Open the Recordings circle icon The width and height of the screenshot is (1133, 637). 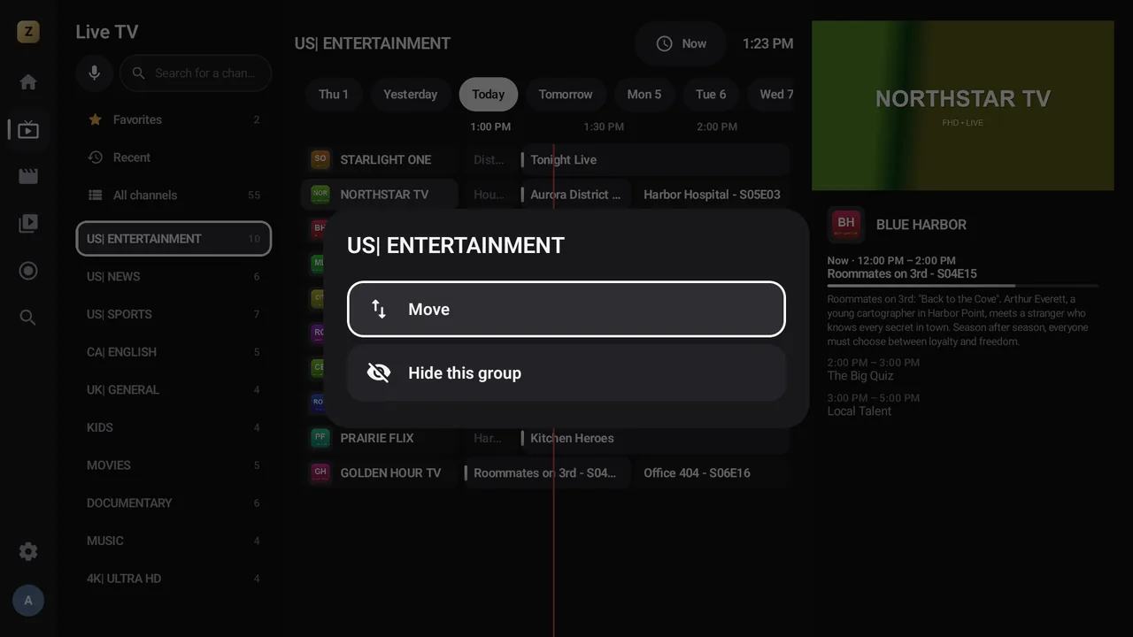(28, 271)
